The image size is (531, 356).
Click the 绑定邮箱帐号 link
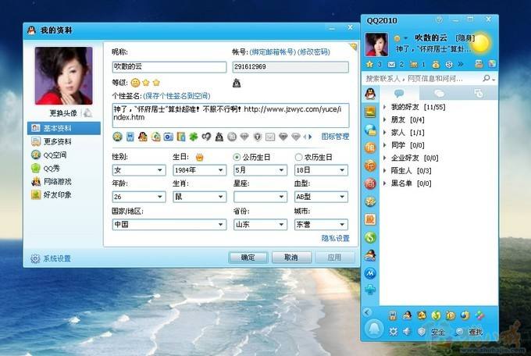[273, 52]
